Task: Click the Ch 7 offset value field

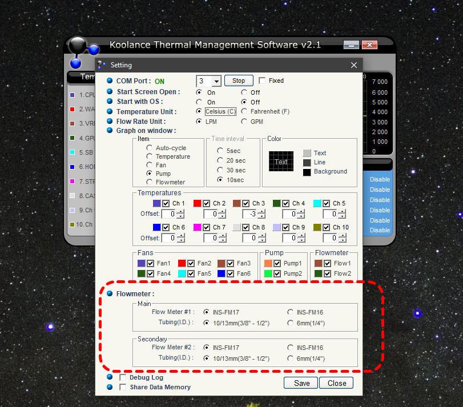Action: tap(211, 238)
